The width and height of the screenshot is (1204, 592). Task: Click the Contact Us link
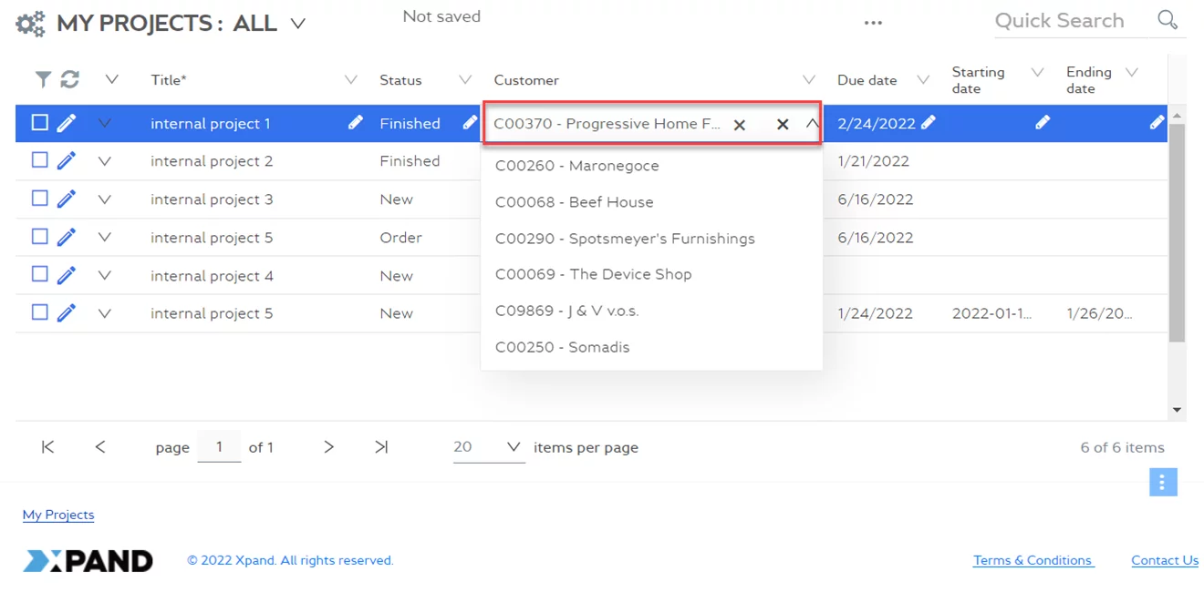point(1164,561)
